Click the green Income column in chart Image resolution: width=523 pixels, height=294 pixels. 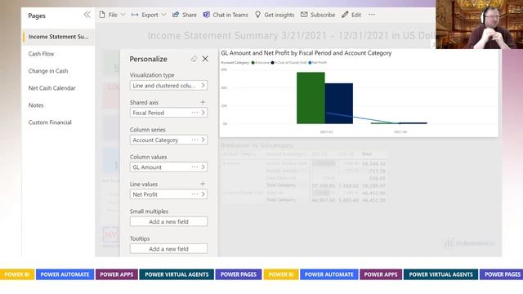(311, 98)
